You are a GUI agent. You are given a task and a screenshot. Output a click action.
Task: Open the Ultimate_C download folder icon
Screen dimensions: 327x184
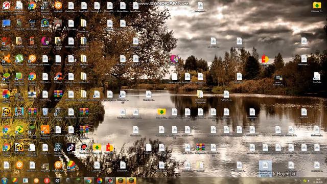317,6
